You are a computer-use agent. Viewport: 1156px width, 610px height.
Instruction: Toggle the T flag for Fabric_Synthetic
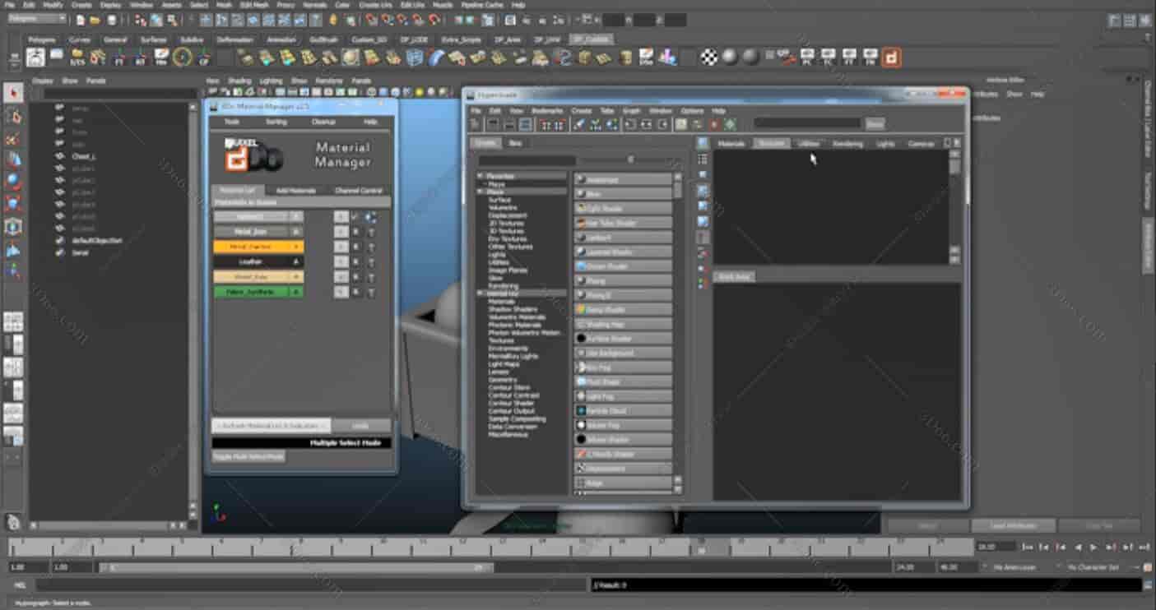pyautogui.click(x=371, y=292)
